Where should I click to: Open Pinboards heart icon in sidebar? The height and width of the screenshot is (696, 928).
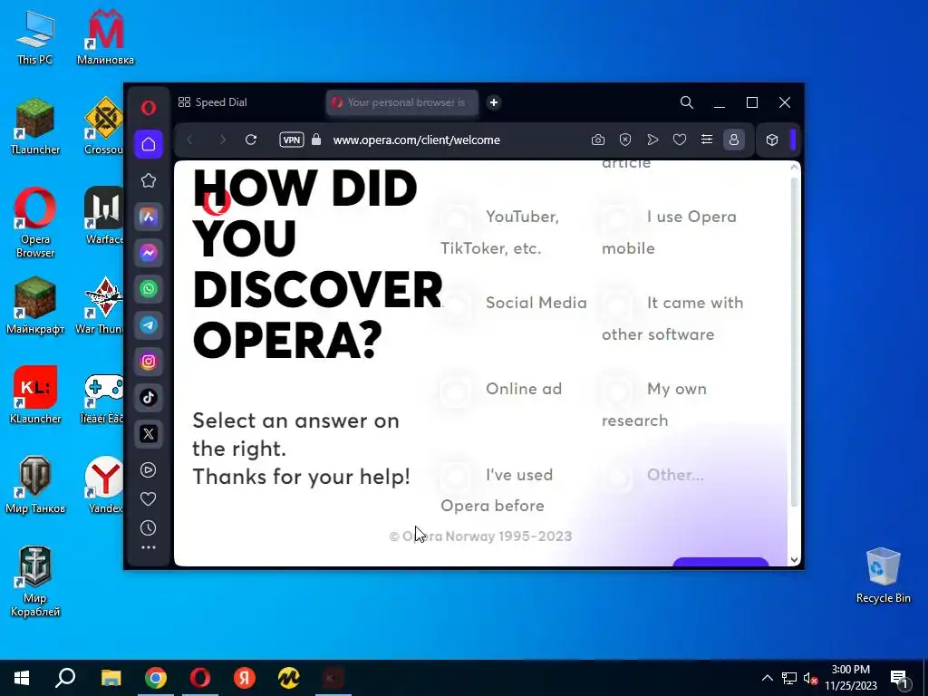point(148,499)
